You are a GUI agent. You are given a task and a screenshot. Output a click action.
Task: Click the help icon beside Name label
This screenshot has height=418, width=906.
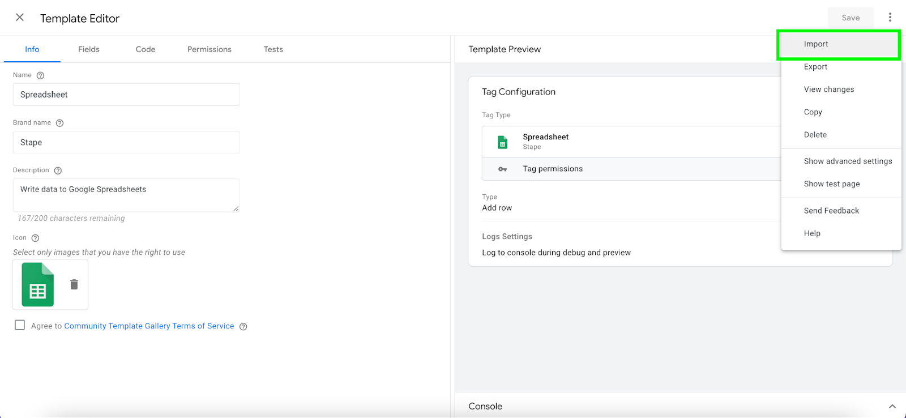(x=40, y=75)
